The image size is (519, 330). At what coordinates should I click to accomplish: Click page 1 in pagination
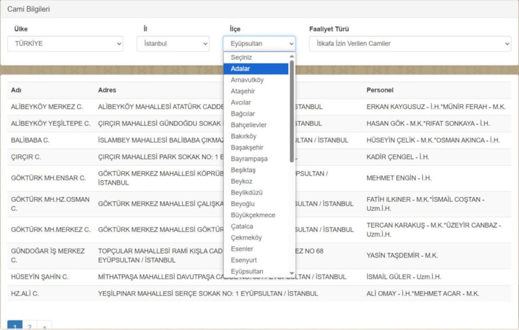click(15, 327)
